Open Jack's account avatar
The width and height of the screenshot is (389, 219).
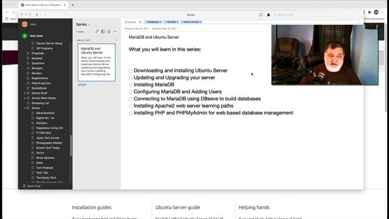click(24, 24)
